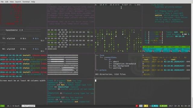Open the Help menu
The image size is (193, 108).
33,2
